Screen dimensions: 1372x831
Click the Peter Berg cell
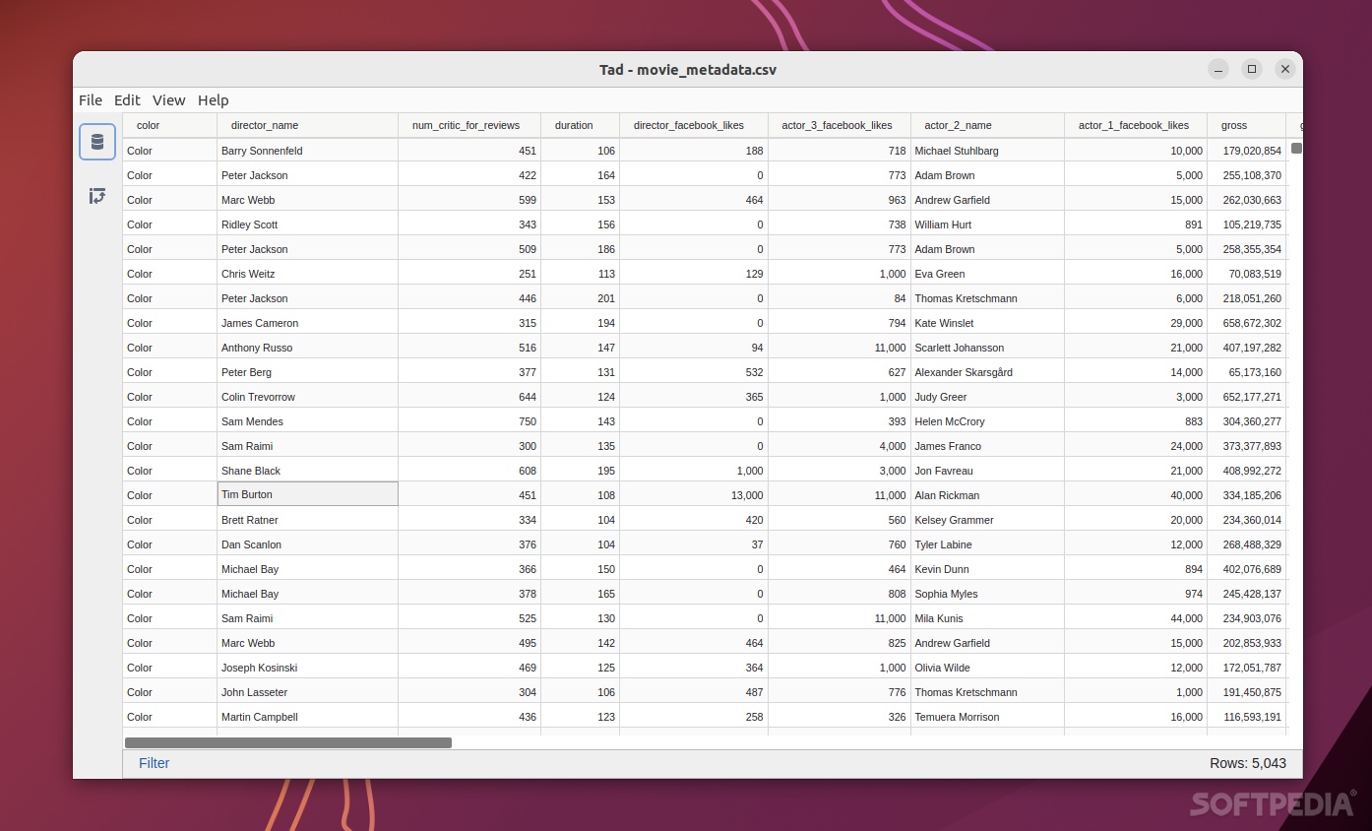point(307,372)
